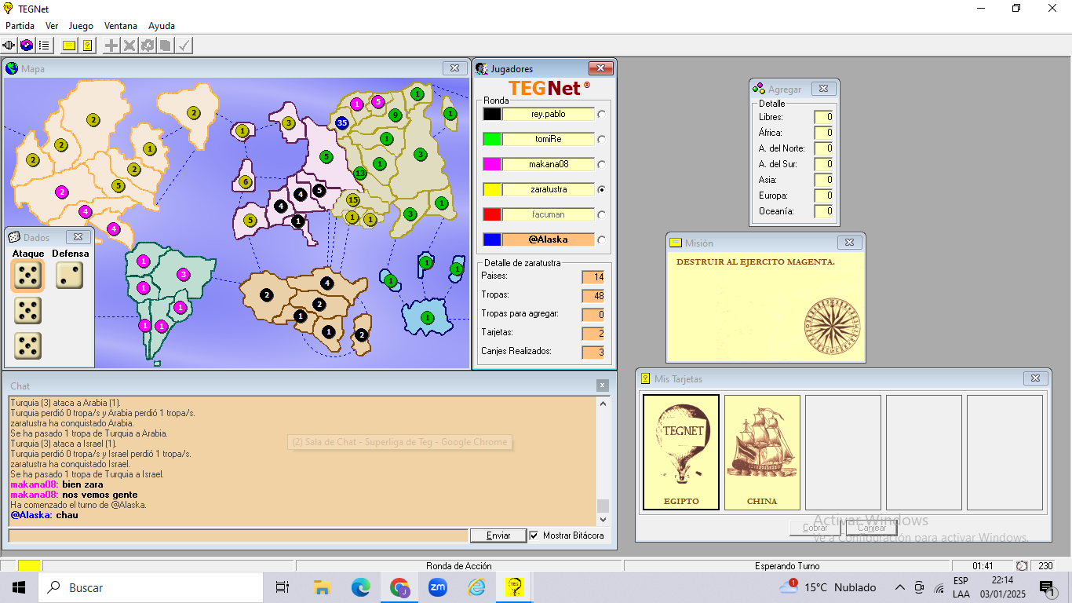Click the globe icon in Mapa title bar
The image size is (1072, 603).
(x=12, y=68)
